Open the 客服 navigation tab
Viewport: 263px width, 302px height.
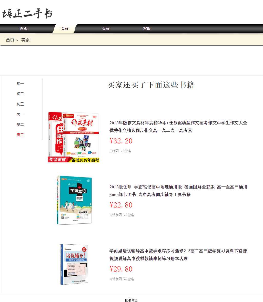[147, 29]
